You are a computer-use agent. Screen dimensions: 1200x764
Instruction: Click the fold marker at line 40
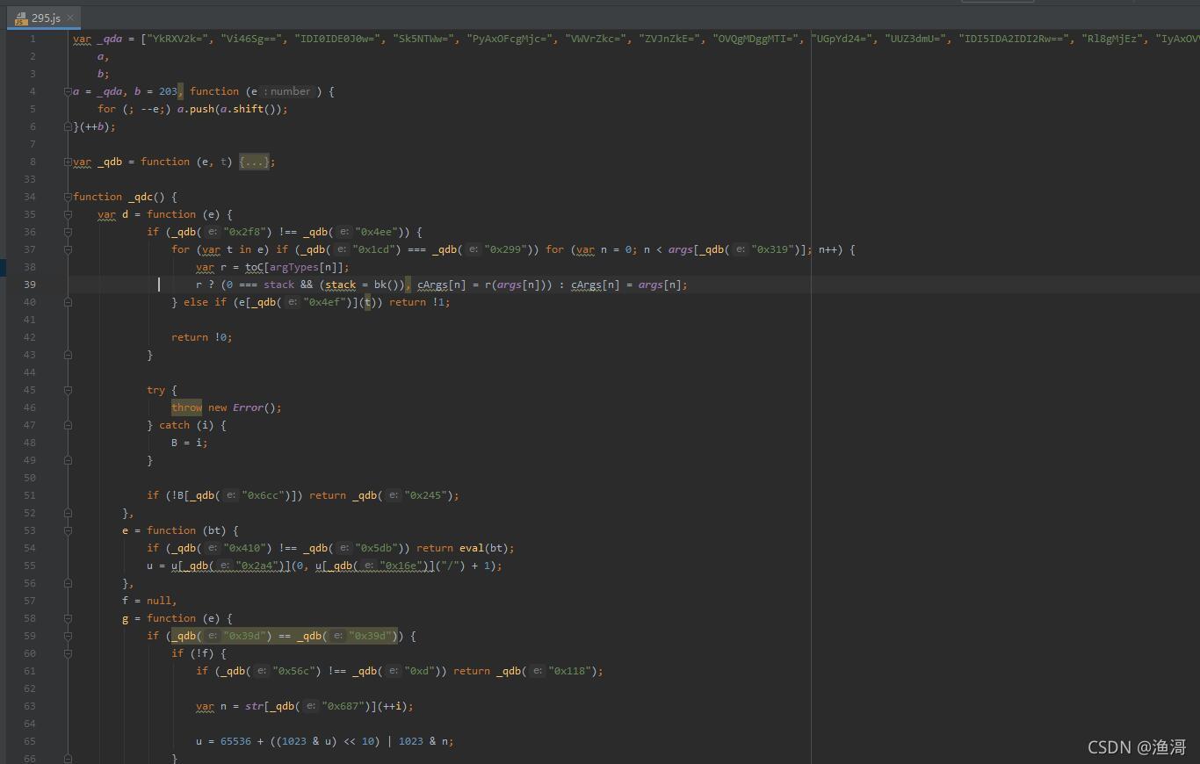[x=68, y=302]
